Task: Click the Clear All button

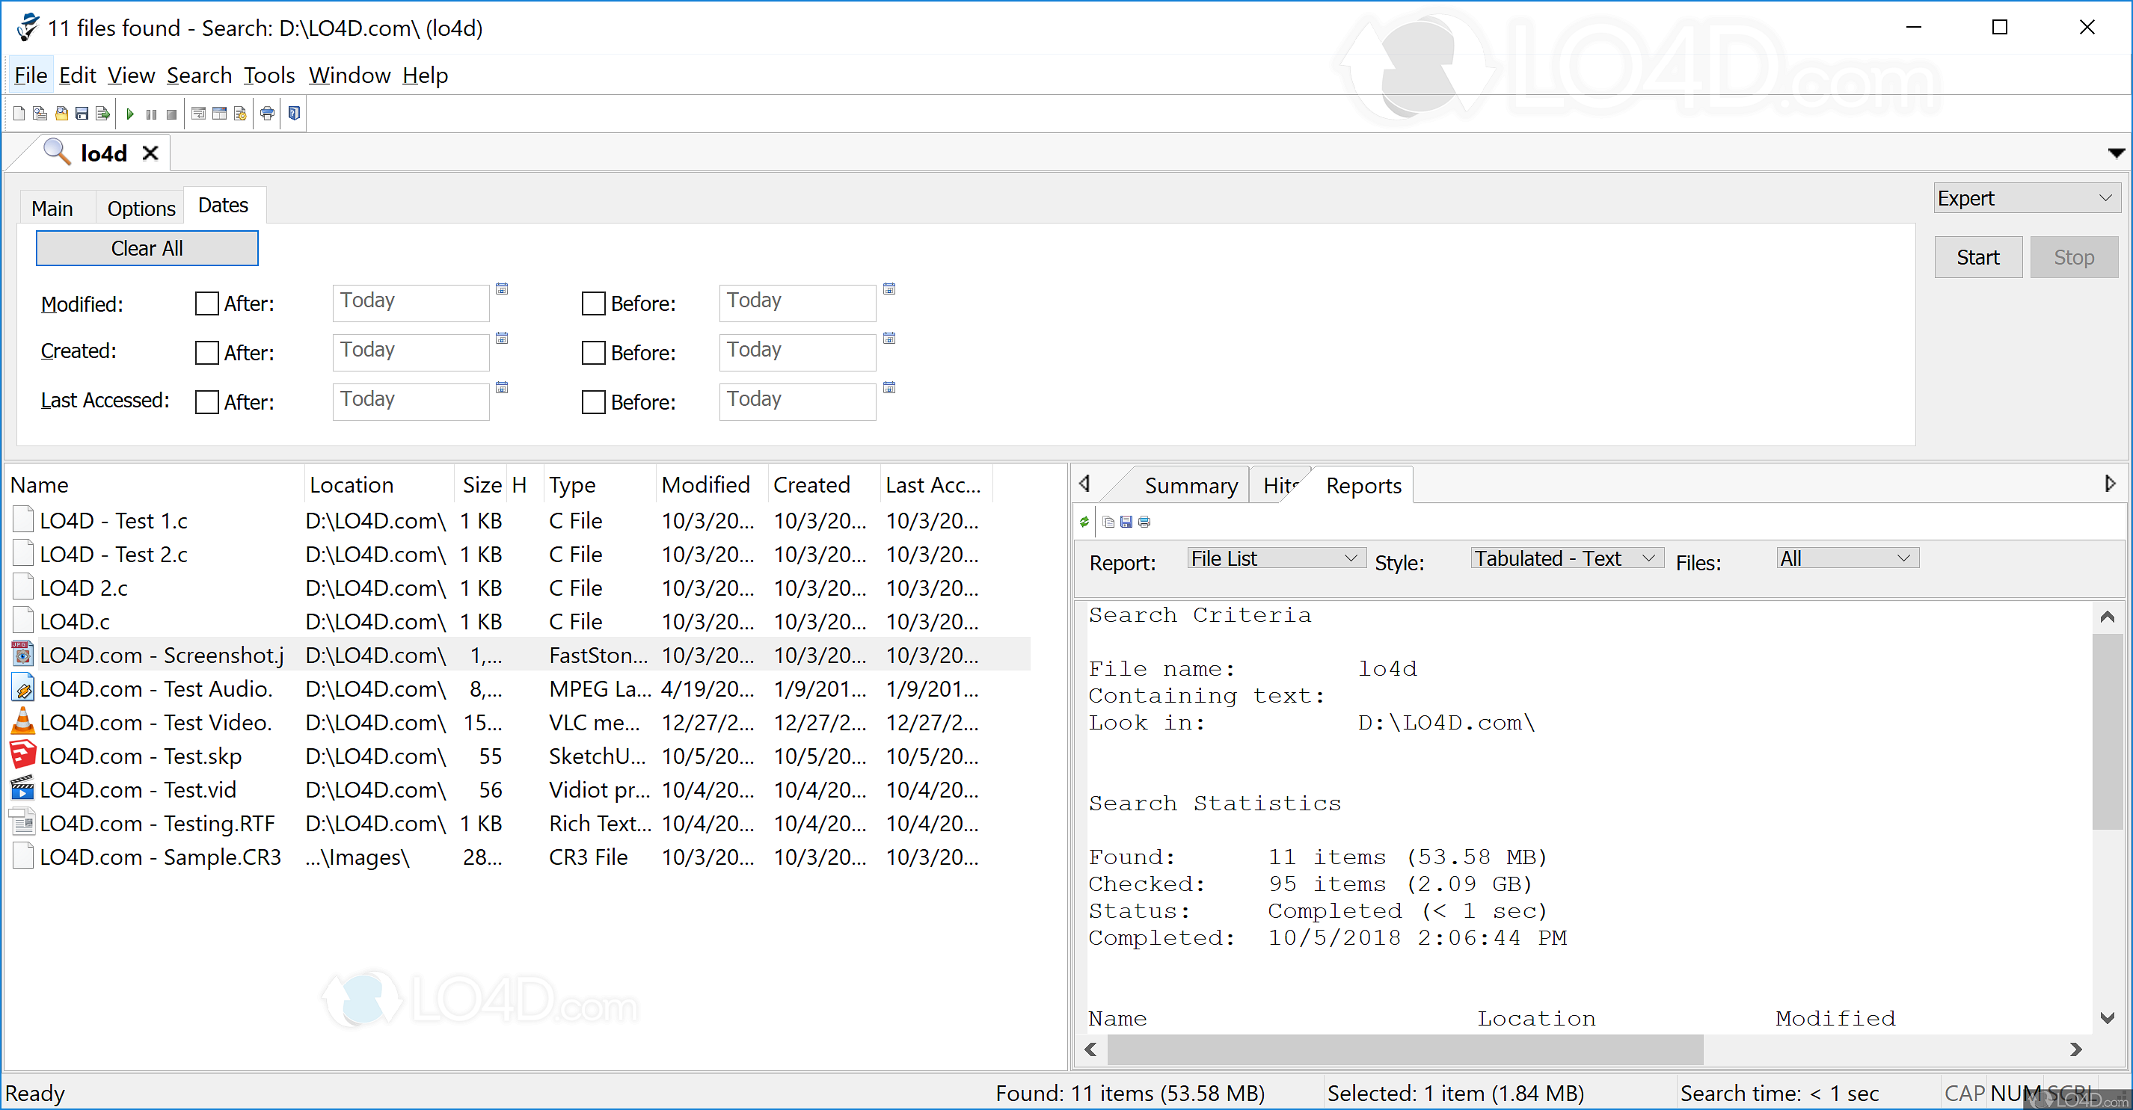Action: click(x=147, y=248)
